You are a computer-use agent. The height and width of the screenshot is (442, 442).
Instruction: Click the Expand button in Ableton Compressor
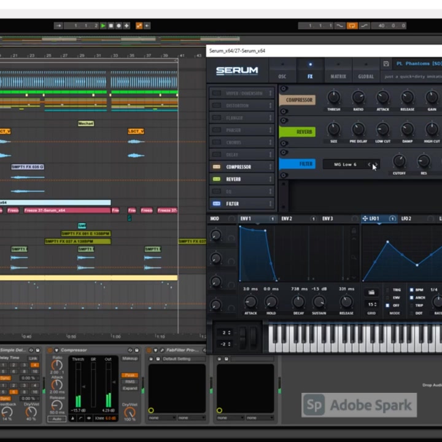(x=130, y=389)
